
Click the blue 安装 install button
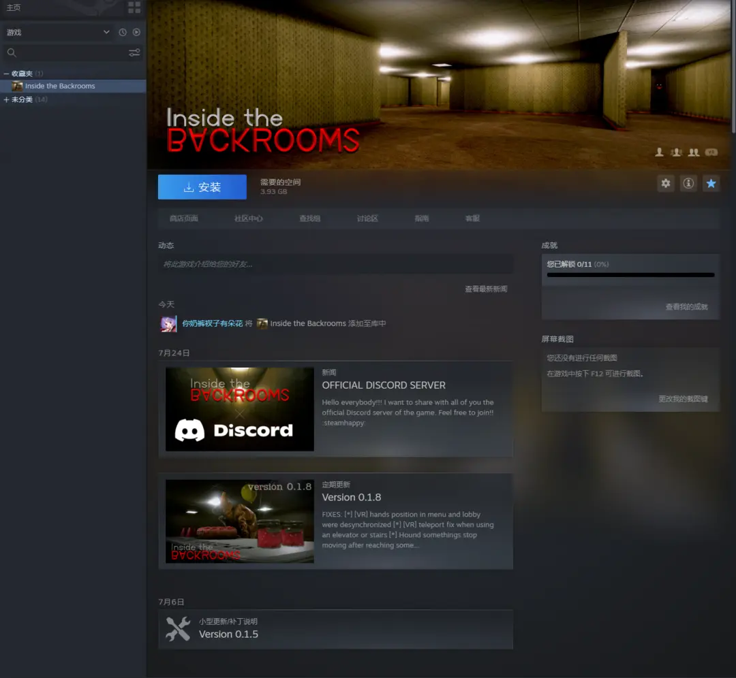point(202,187)
